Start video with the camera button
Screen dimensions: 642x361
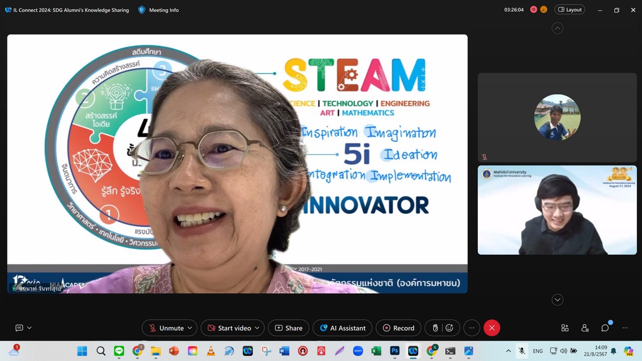pyautogui.click(x=229, y=328)
